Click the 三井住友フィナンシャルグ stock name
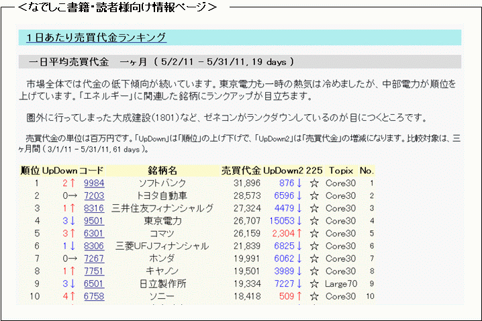 coord(162,208)
